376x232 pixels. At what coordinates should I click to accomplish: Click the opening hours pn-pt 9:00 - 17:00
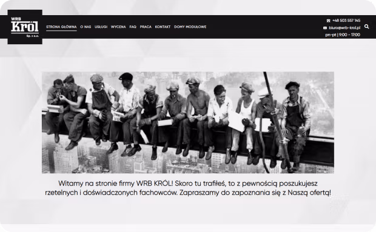(x=343, y=35)
